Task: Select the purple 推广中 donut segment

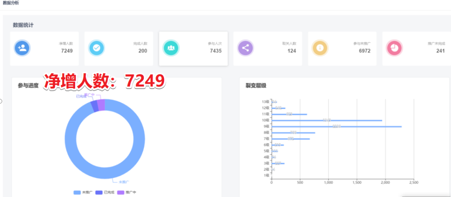Action: 101,105
